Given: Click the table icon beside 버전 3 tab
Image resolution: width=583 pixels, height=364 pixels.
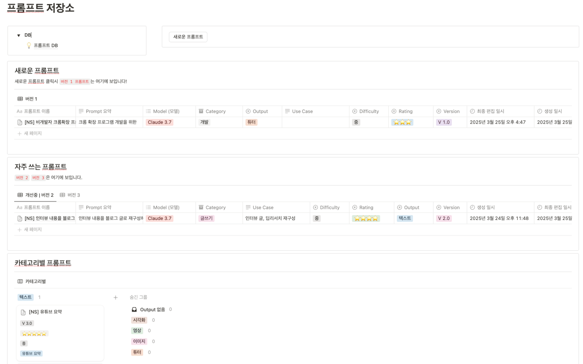Looking at the screenshot, I should pyautogui.click(x=63, y=195).
